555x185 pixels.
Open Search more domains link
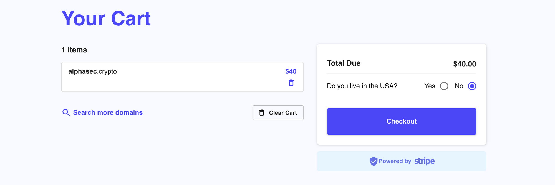108,112
